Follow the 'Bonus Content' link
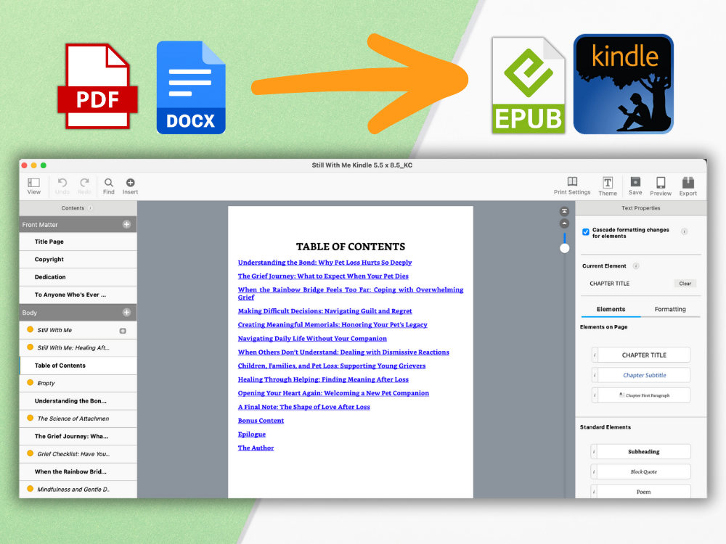The width and height of the screenshot is (726, 544). [261, 421]
